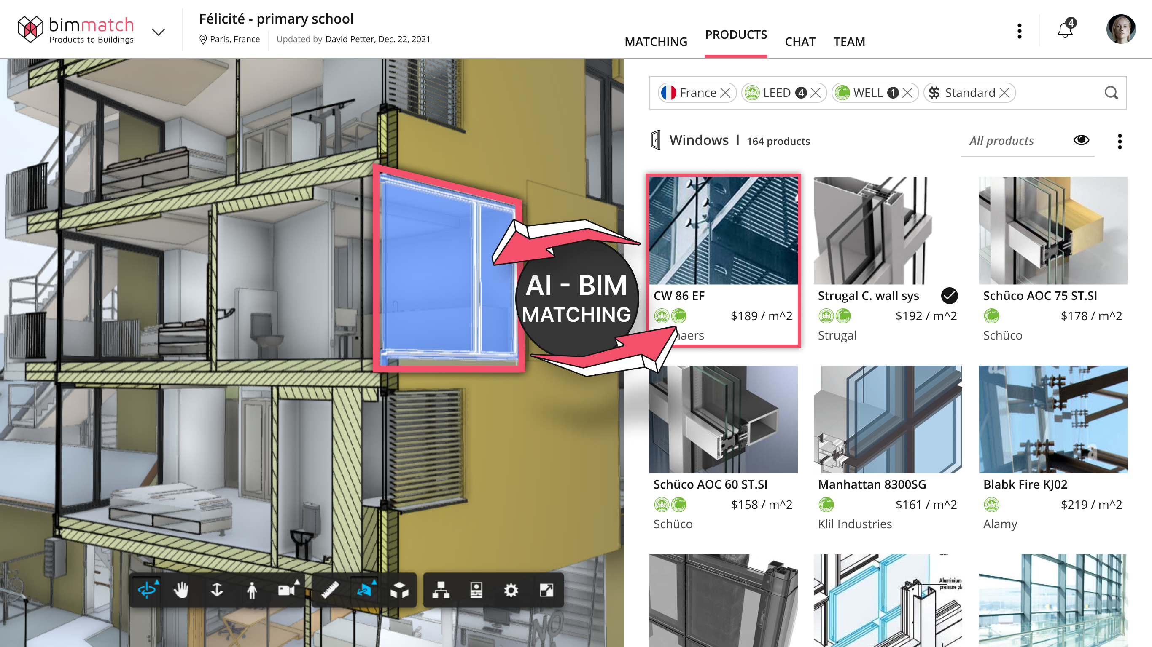The height and width of the screenshot is (647, 1152).
Task: Click the search magnifier in filters bar
Action: (x=1111, y=93)
